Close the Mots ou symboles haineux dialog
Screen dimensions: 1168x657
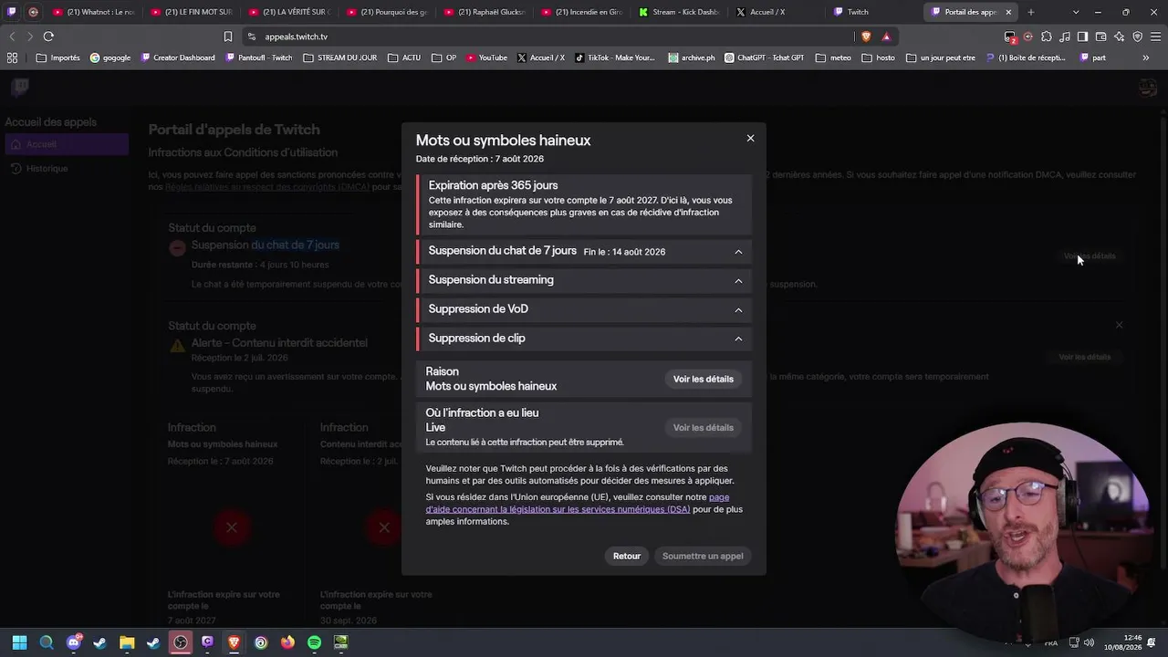(750, 138)
